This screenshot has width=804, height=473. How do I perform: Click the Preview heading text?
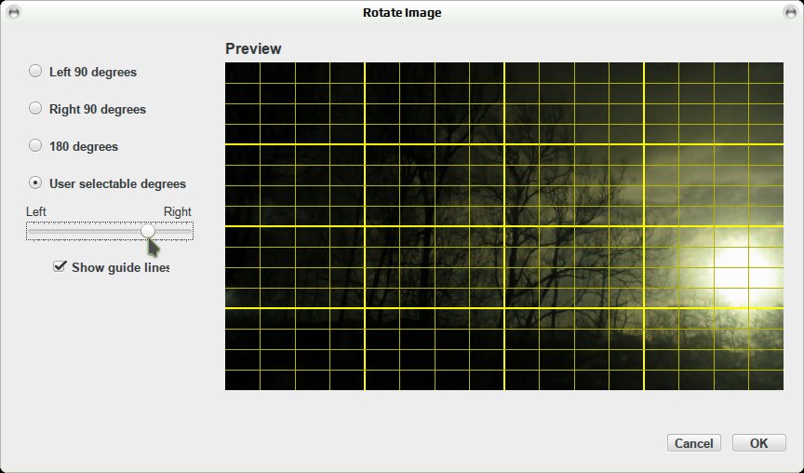pyautogui.click(x=253, y=48)
